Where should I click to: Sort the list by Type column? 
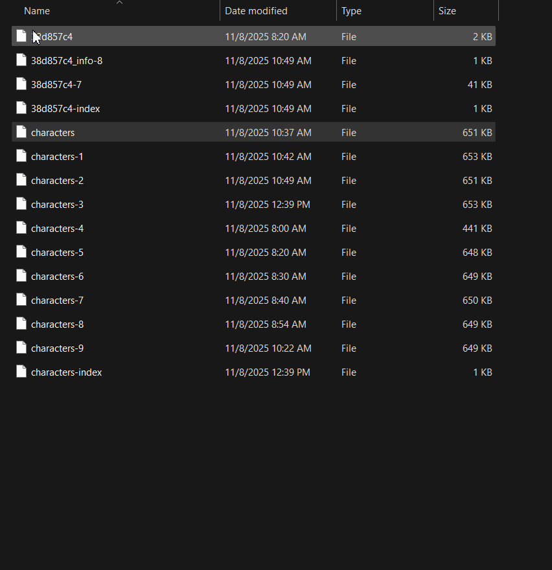pyautogui.click(x=352, y=11)
